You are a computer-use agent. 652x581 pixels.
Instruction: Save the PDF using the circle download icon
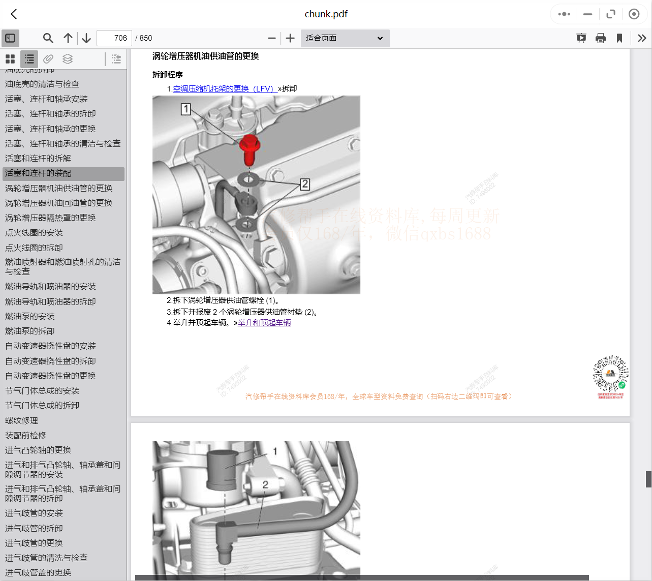634,14
